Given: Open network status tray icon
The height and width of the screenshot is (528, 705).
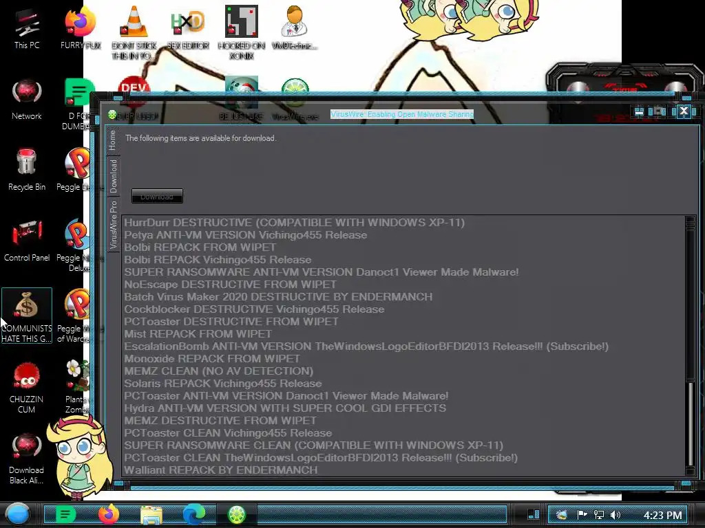Looking at the screenshot, I should (599, 514).
